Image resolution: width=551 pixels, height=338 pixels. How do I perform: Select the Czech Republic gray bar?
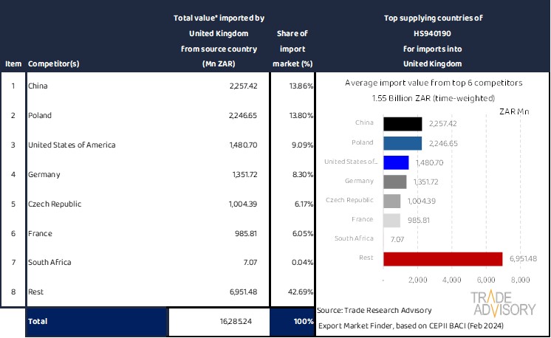point(391,201)
